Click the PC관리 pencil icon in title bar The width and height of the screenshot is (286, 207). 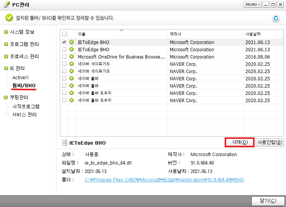pyautogui.click(x=7, y=4)
